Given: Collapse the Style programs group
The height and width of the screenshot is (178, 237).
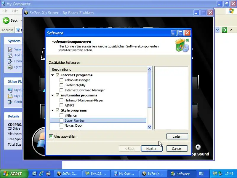Looking at the screenshot, I should coord(53,110).
